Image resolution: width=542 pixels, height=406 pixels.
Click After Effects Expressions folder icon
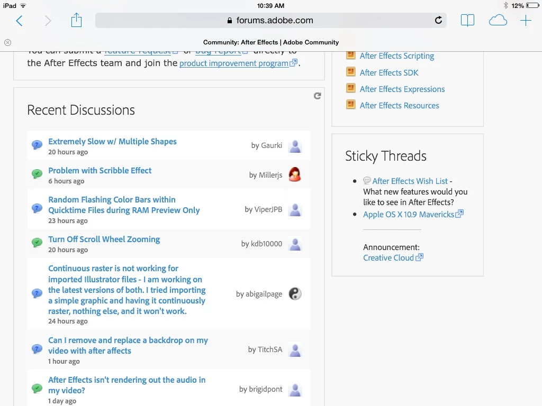[x=350, y=88]
